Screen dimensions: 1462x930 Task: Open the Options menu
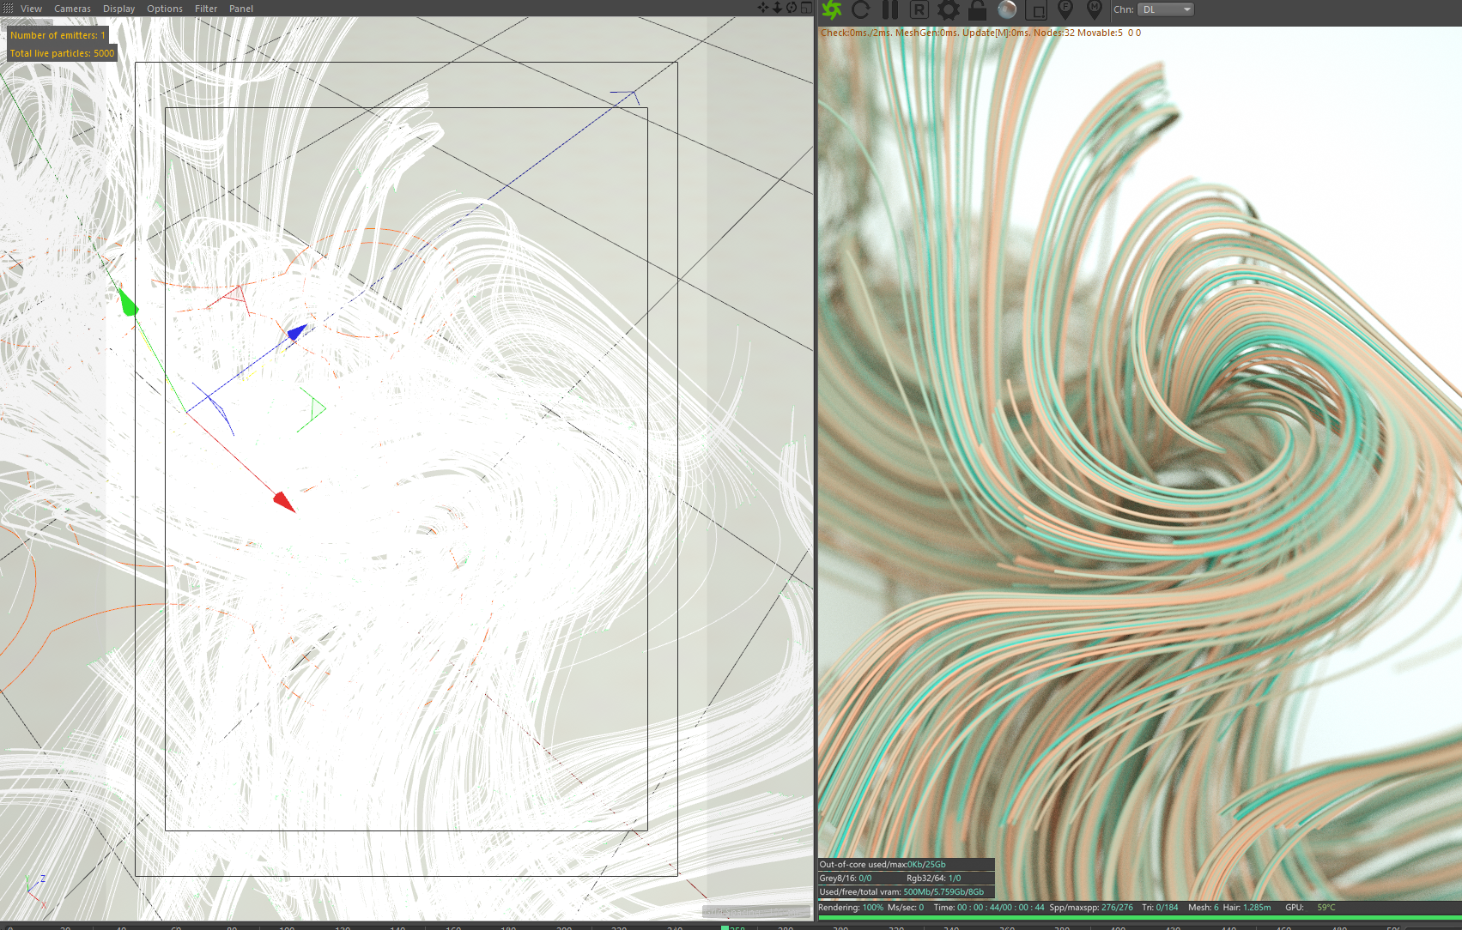[165, 9]
